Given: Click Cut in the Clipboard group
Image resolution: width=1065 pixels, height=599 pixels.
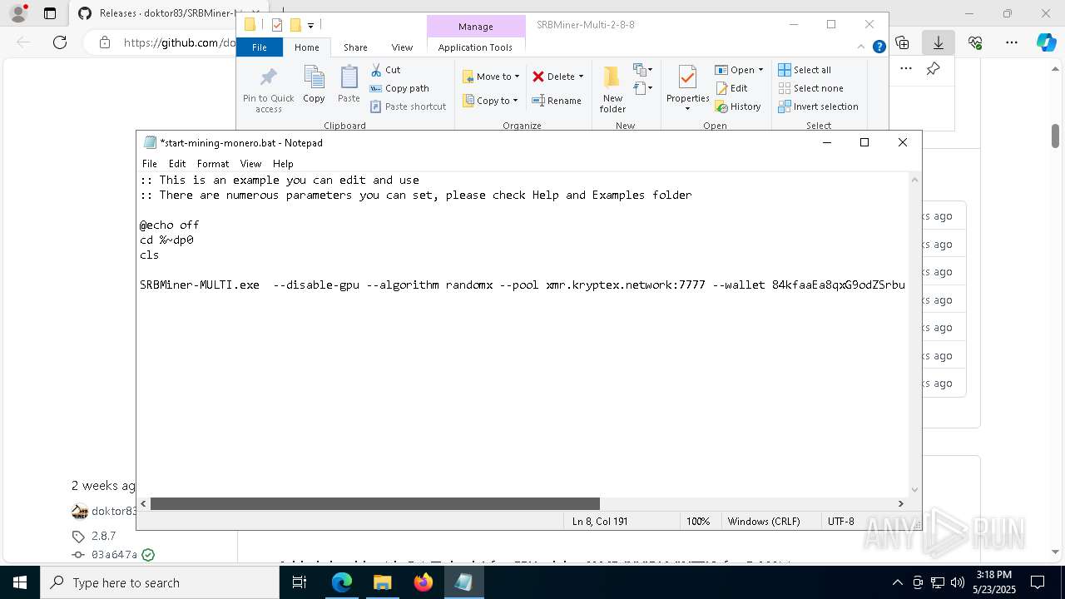Looking at the screenshot, I should (386, 70).
